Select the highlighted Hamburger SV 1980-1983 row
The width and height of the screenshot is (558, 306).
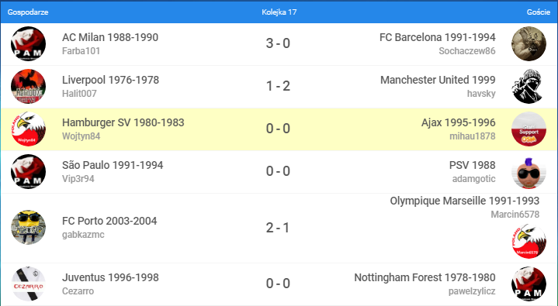point(279,129)
